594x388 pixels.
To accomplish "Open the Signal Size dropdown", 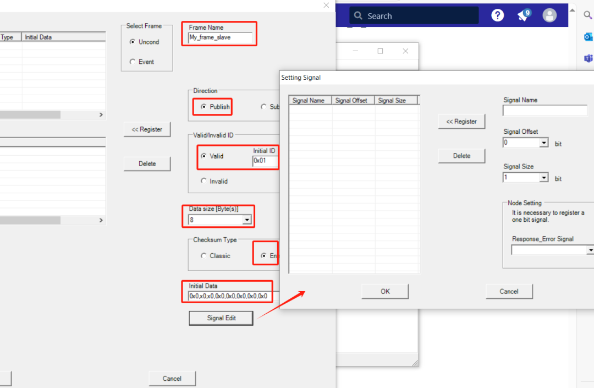I will point(544,177).
